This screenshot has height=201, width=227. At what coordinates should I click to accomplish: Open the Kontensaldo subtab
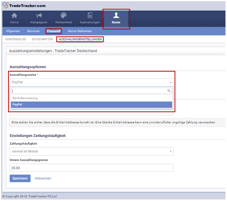[x=16, y=39]
